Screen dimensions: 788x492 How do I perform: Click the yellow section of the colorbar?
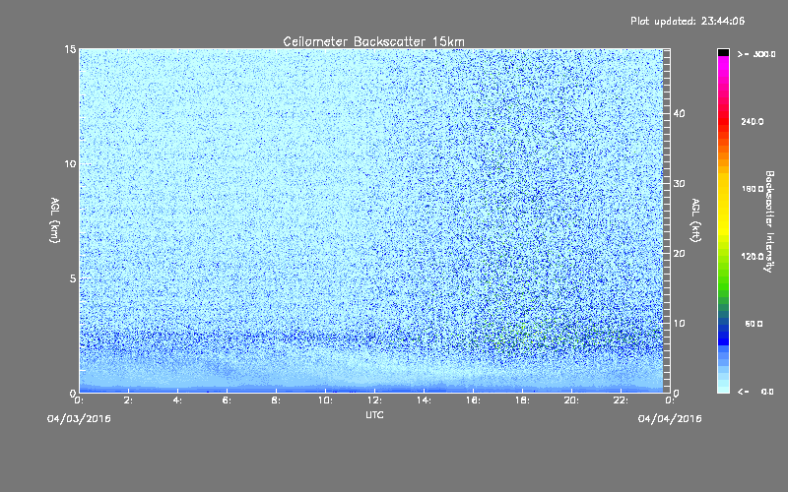coord(723,206)
